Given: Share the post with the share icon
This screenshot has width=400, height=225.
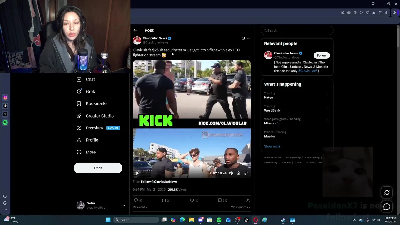Looking at the screenshot, I should click(247, 200).
